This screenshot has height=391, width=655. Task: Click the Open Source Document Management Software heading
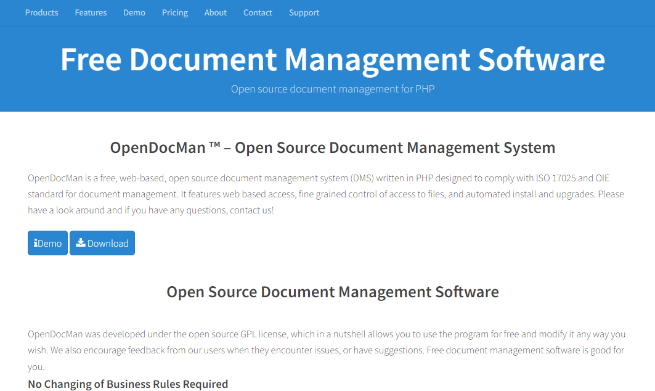[x=333, y=292]
